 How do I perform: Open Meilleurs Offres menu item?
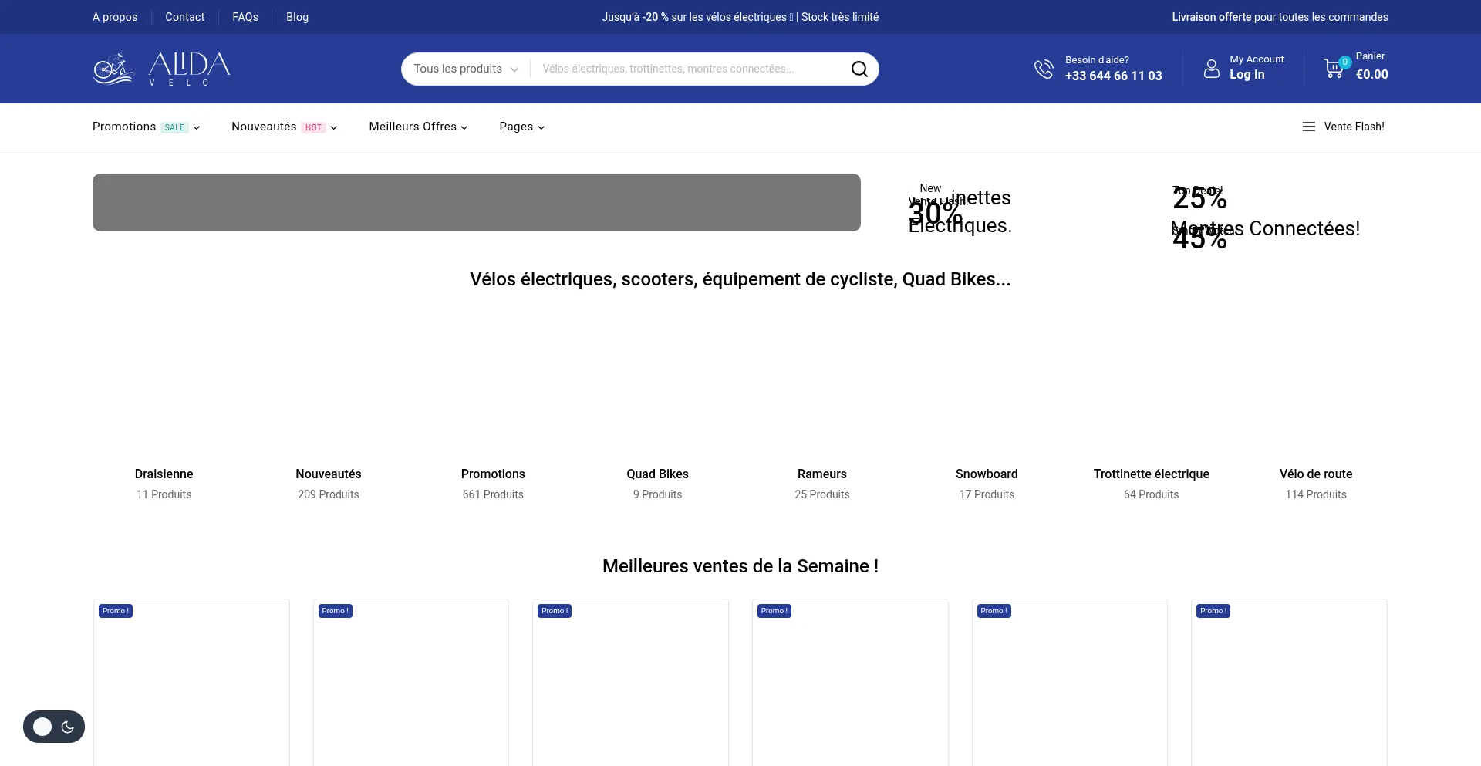[417, 127]
